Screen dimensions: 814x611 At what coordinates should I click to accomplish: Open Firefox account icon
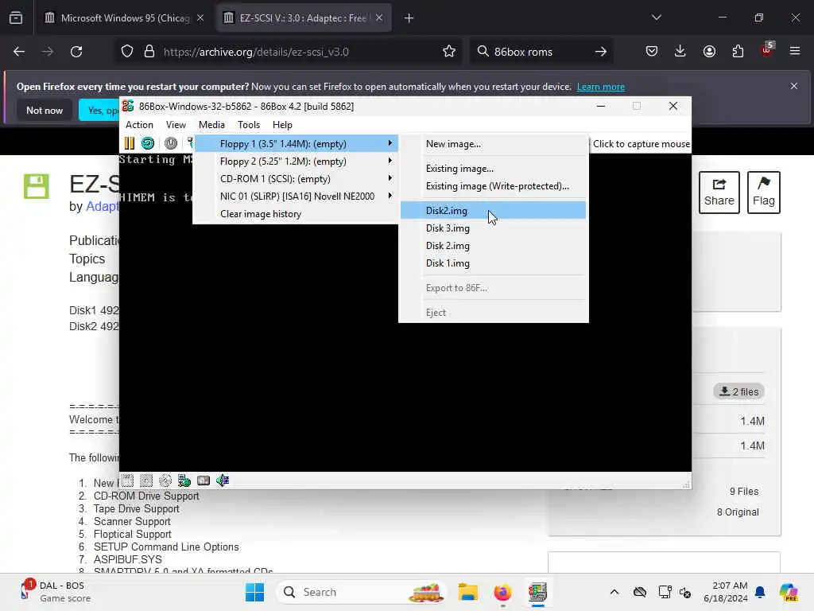709,52
